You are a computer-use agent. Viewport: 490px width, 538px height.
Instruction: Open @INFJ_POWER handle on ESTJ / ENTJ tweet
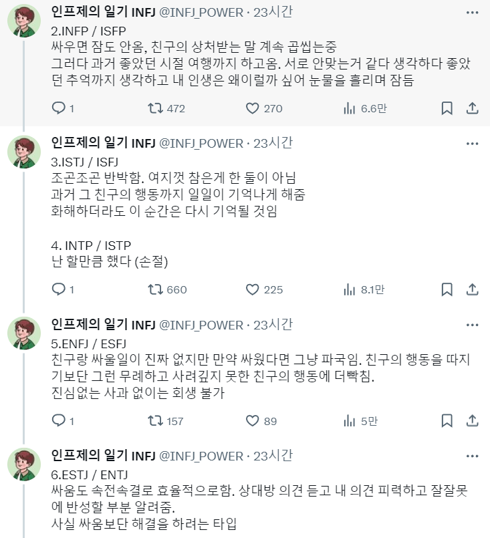[x=201, y=456]
